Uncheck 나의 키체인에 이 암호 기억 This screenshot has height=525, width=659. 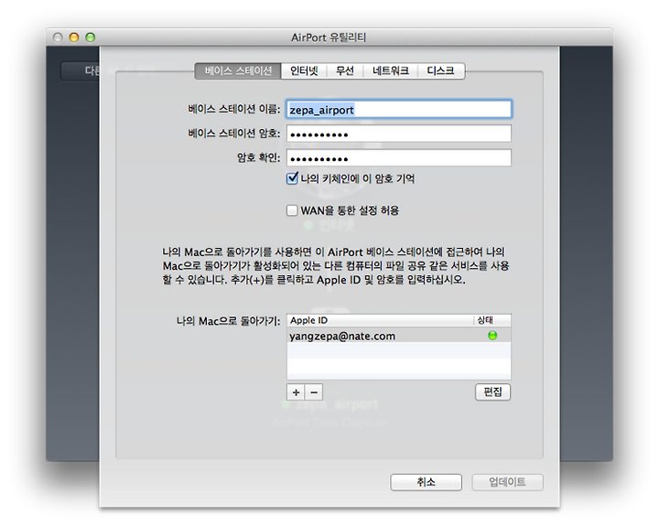coord(292,178)
